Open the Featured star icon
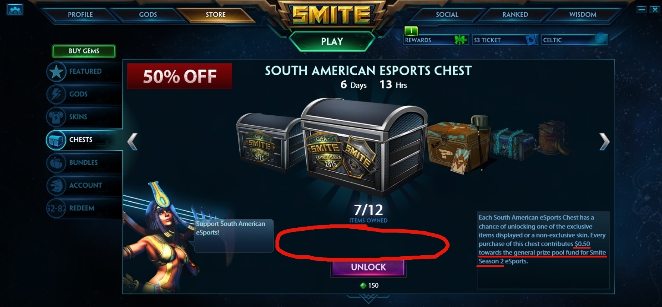 [56, 72]
